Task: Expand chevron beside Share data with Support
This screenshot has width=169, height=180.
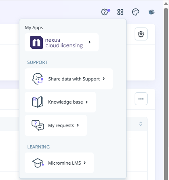Action: click(104, 78)
